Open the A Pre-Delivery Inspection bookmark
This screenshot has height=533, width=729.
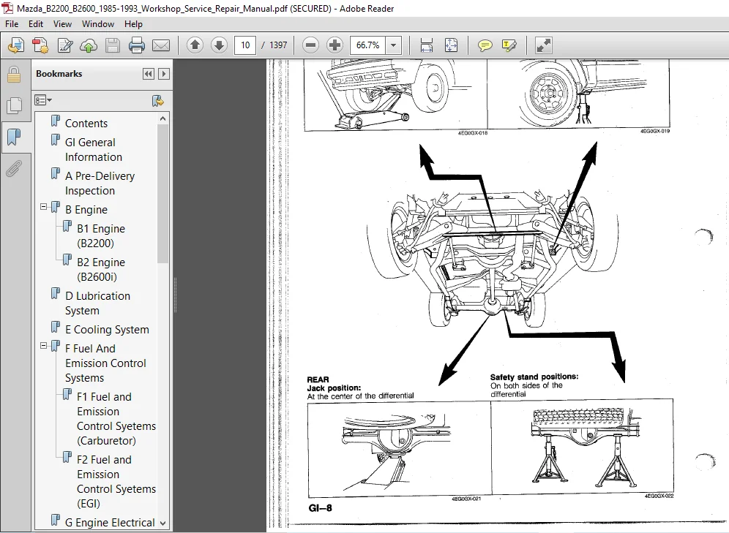click(x=100, y=184)
